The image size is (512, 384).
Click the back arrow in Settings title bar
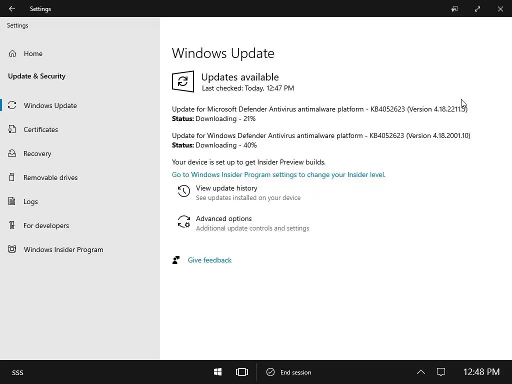point(12,9)
